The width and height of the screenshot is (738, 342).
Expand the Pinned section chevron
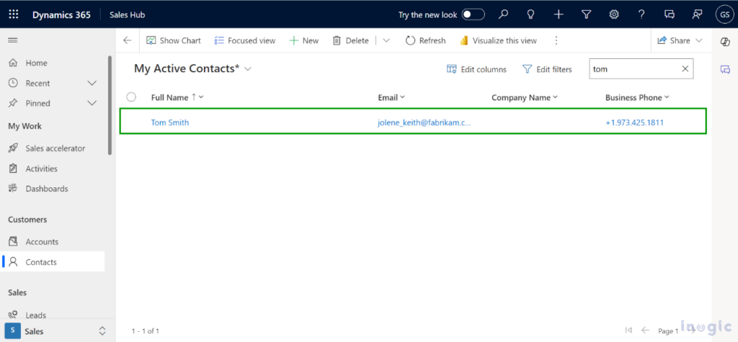[92, 104]
